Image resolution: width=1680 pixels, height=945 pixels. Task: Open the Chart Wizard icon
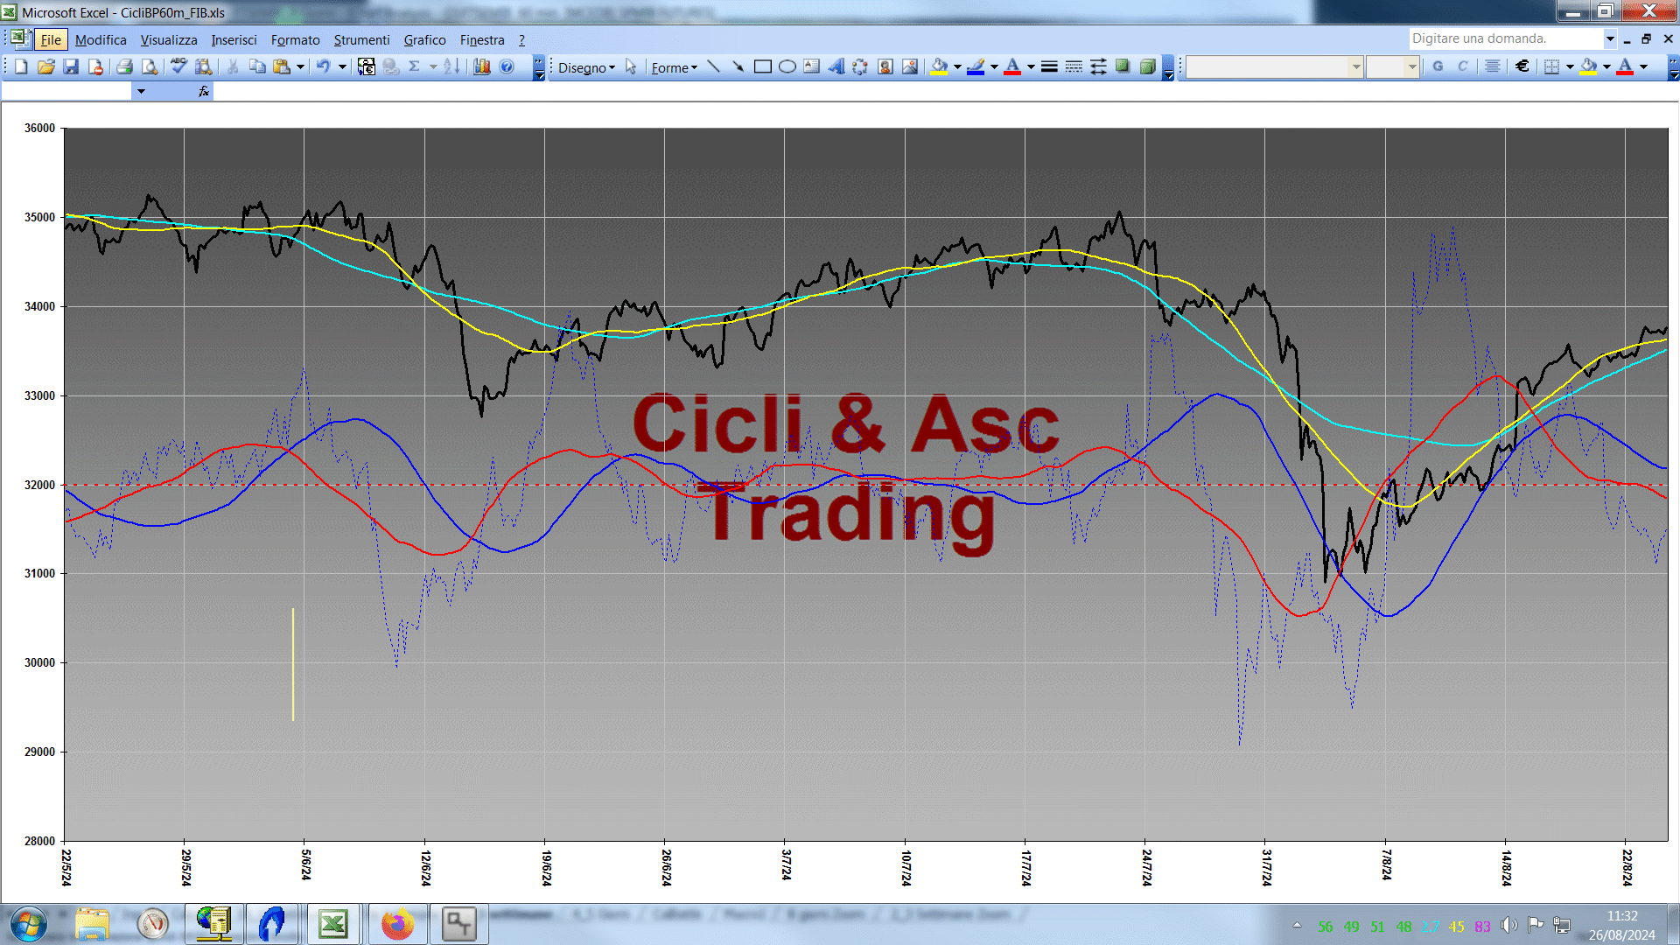(x=481, y=66)
